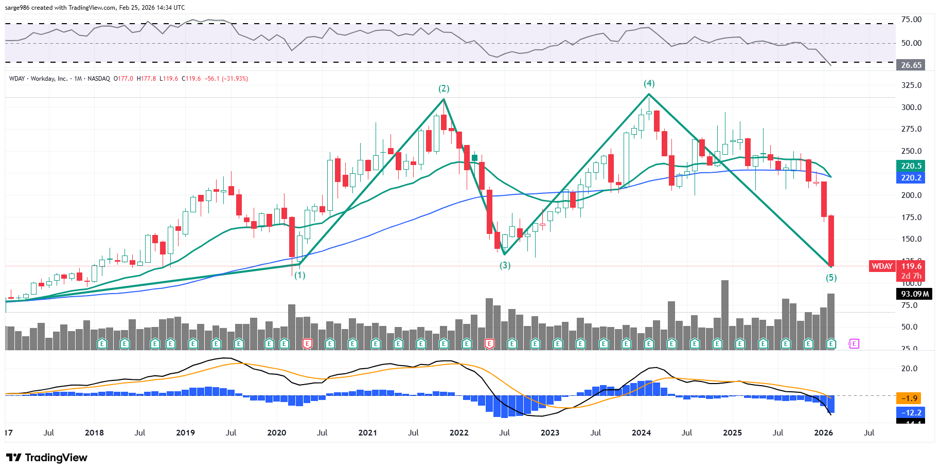Click the last green earnings marker in 2026
Image resolution: width=940 pixels, height=473 pixels.
pos(831,343)
